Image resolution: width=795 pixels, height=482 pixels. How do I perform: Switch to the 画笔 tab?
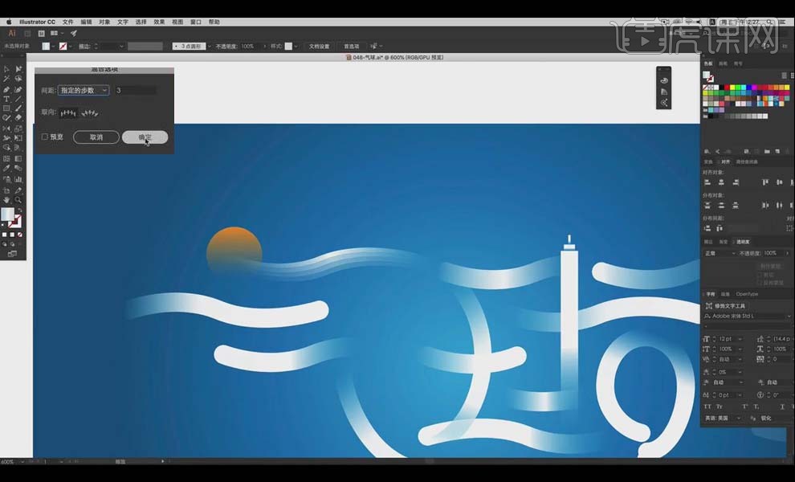click(x=723, y=63)
